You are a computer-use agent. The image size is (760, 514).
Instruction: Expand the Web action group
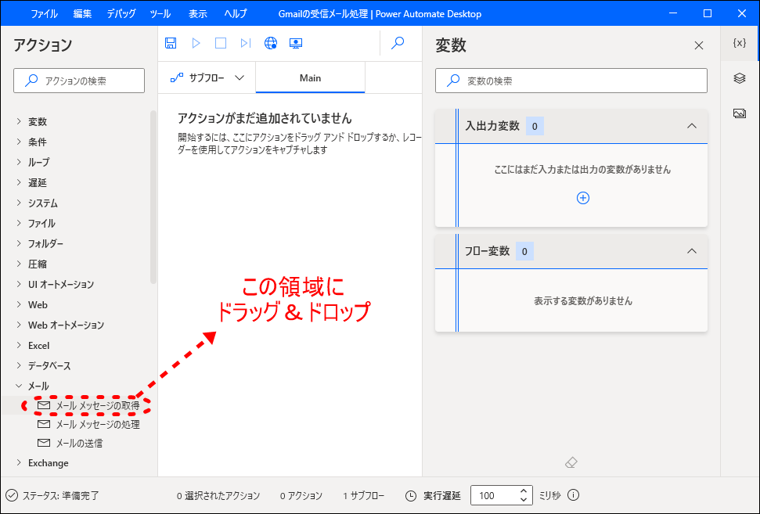tap(19, 304)
